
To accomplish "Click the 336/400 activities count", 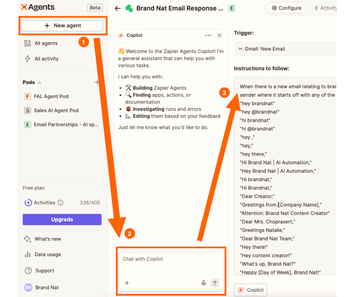I will click(x=90, y=202).
